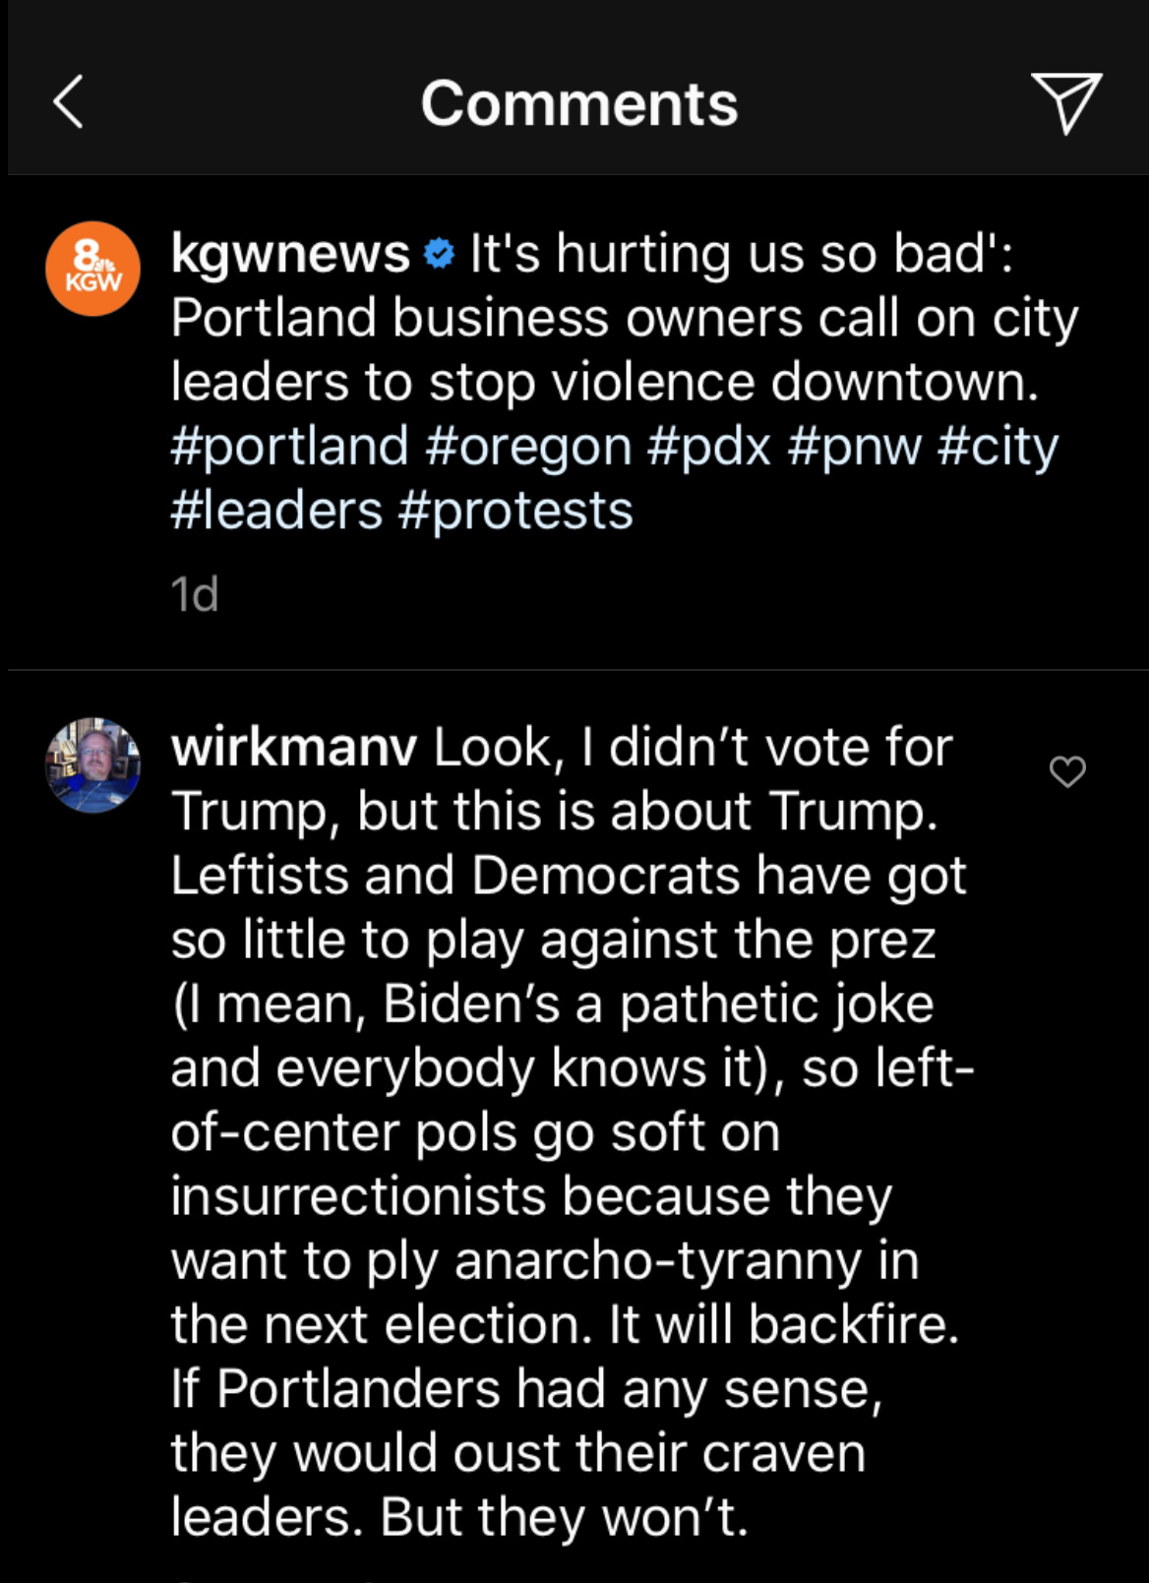
Task: Open the KGW 8 profile avatar
Action: click(x=93, y=269)
